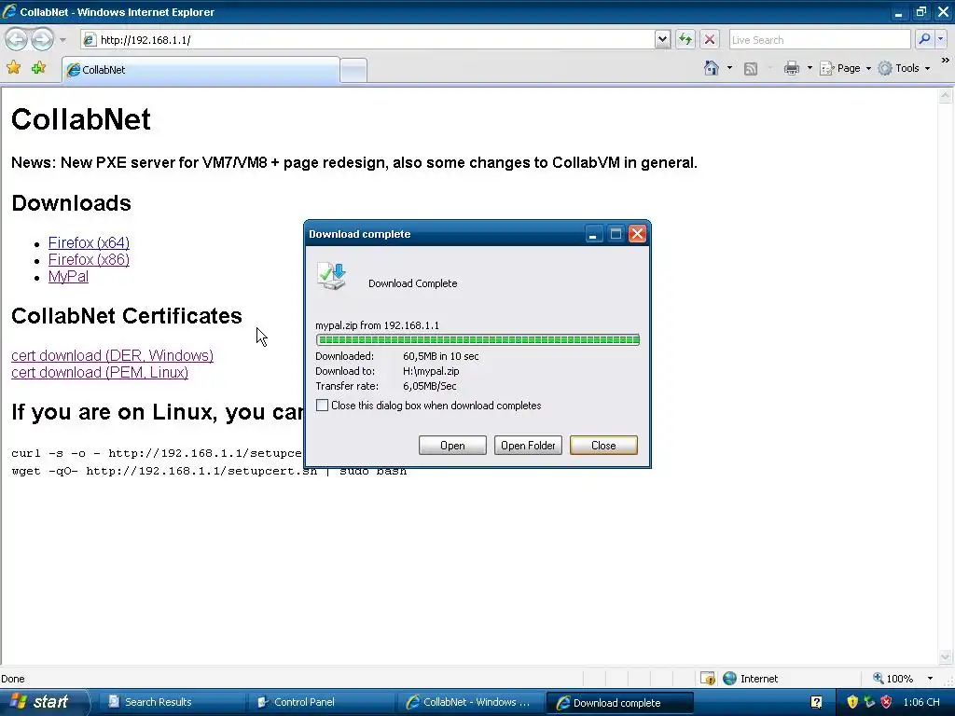
Task: Click the Close button in download dialog
Action: coord(603,446)
